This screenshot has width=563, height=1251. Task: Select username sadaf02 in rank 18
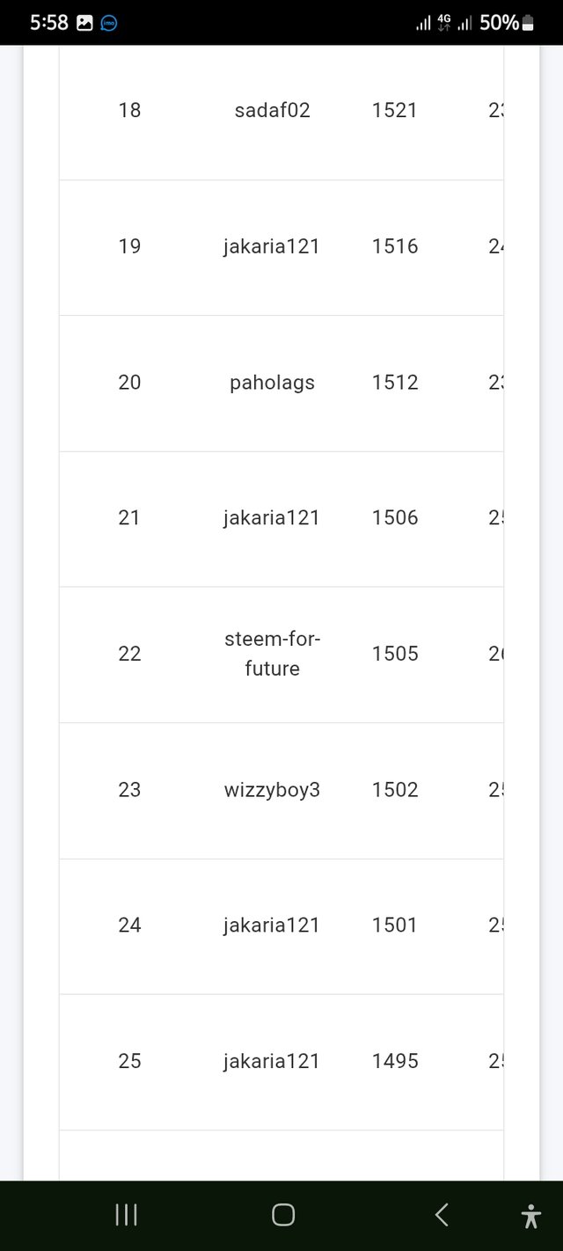(272, 110)
